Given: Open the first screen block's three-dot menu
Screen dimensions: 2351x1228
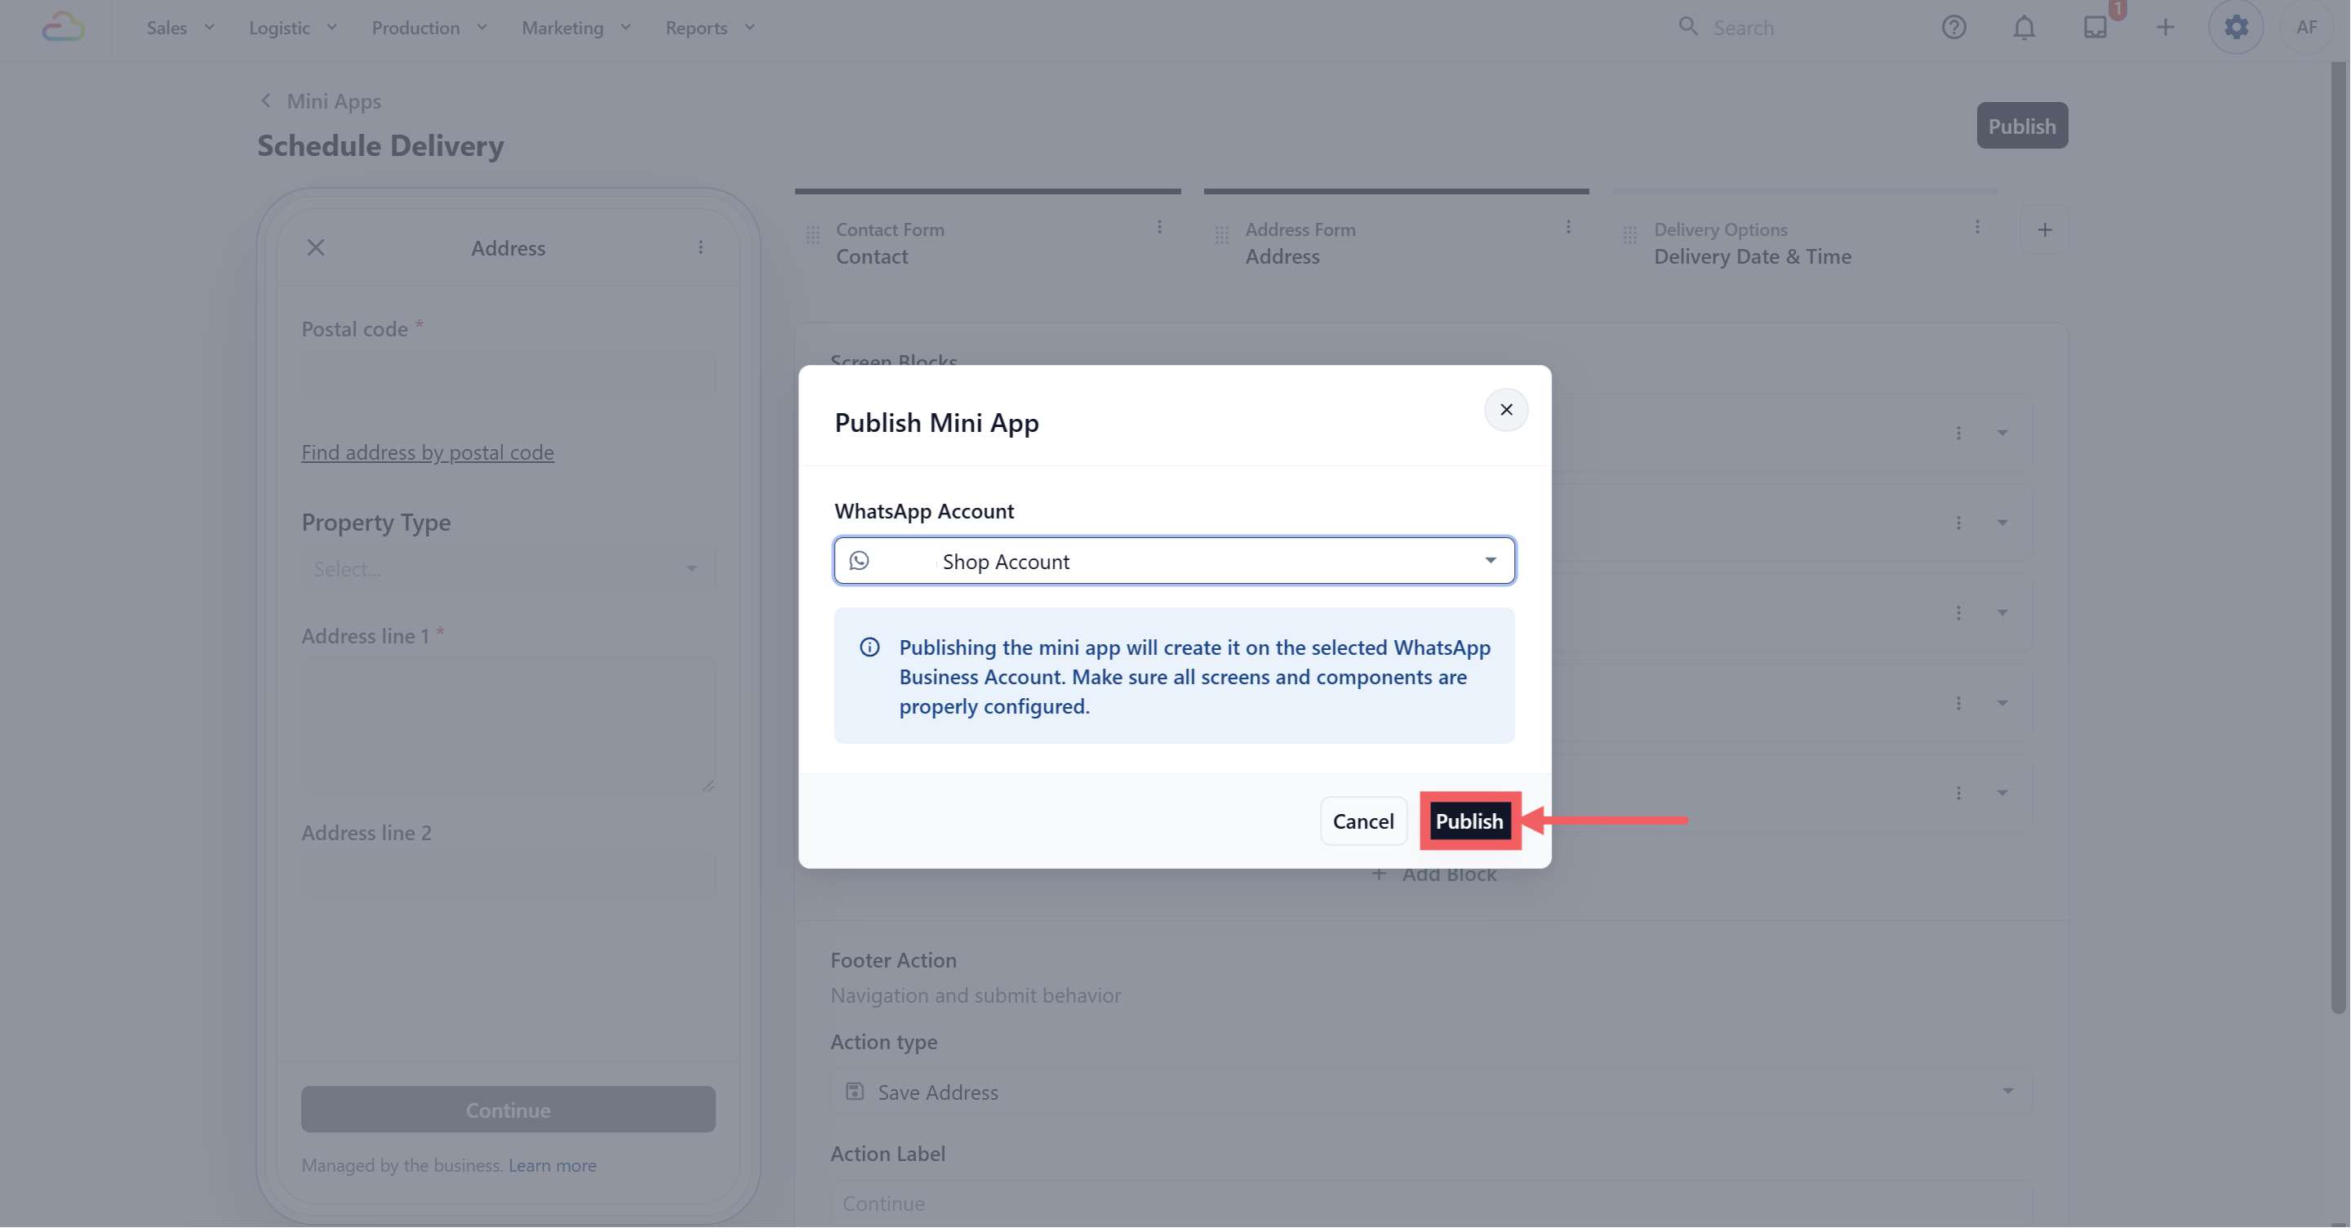Looking at the screenshot, I should tap(1958, 433).
